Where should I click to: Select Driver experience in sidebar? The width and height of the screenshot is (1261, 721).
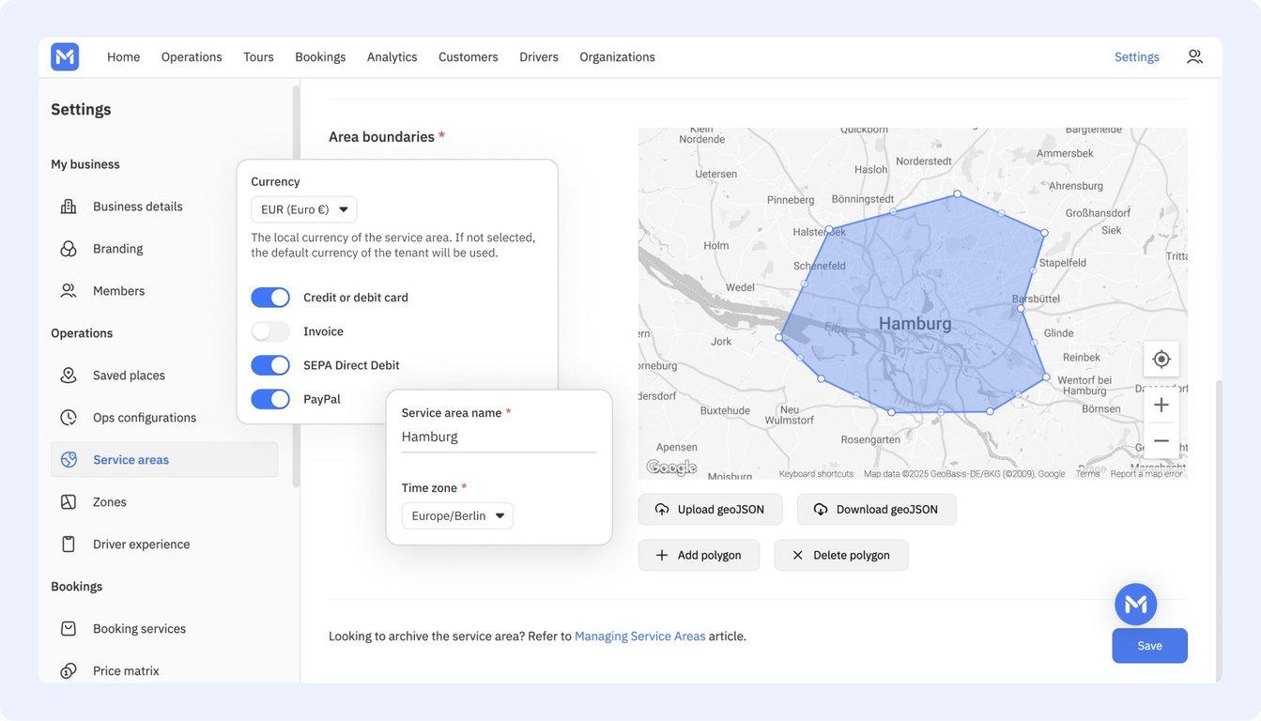(141, 545)
